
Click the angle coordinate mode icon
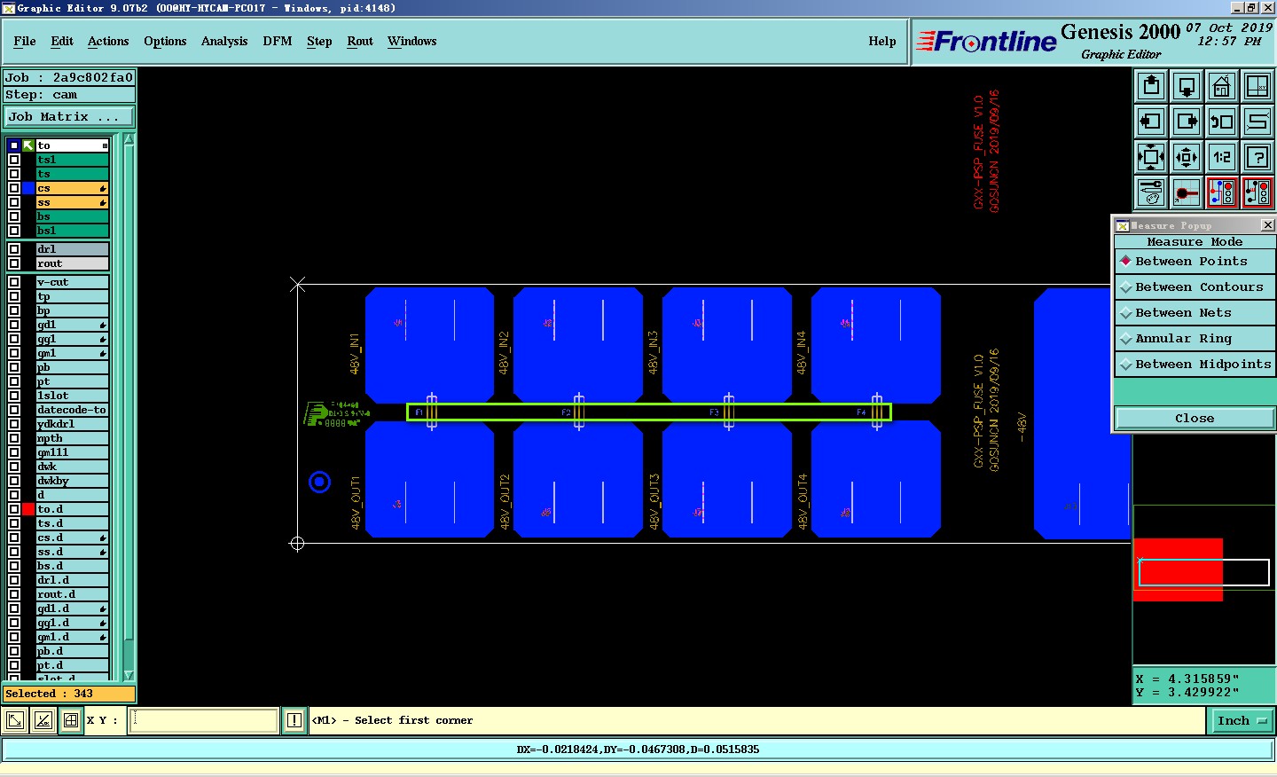pyautogui.click(x=43, y=720)
